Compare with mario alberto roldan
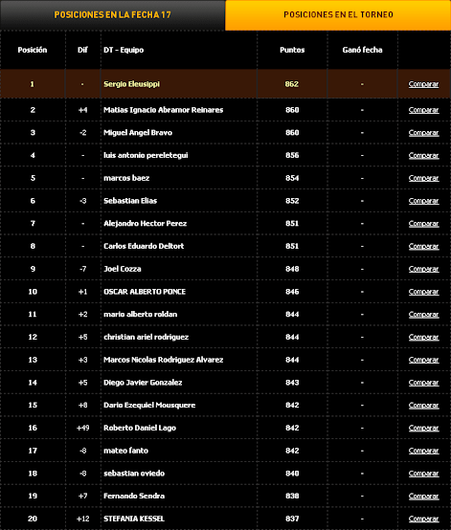Image resolution: width=451 pixels, height=530 pixels. click(423, 315)
